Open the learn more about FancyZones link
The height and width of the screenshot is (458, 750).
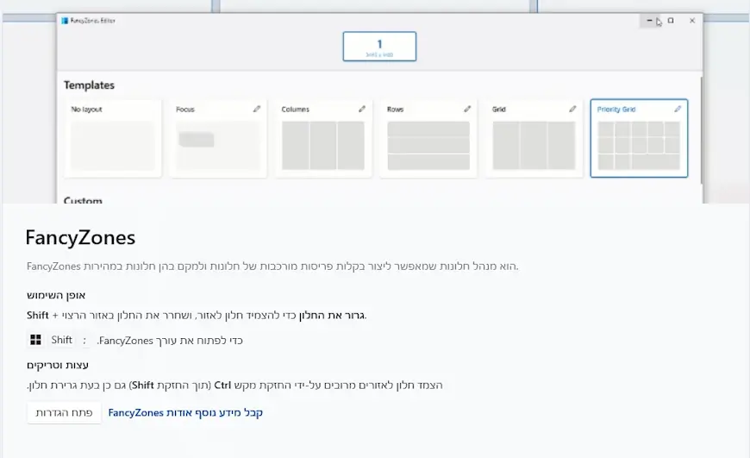[x=185, y=412]
